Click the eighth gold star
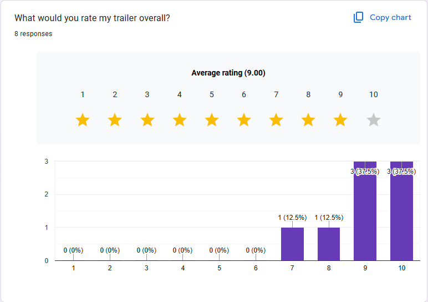The width and height of the screenshot is (428, 302). click(x=308, y=120)
